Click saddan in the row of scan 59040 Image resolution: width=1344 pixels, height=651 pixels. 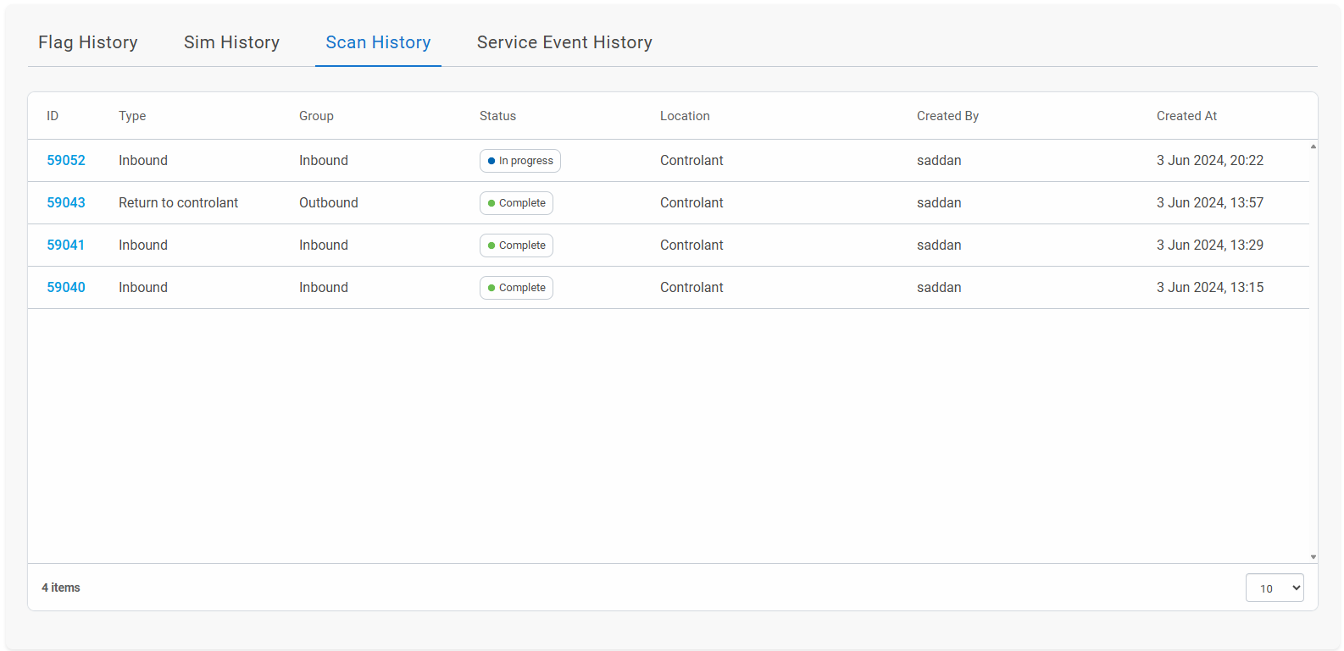pos(939,288)
